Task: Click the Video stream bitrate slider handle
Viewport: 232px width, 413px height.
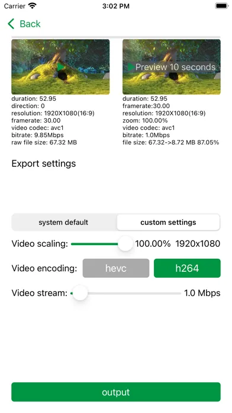Action: [x=80, y=293]
